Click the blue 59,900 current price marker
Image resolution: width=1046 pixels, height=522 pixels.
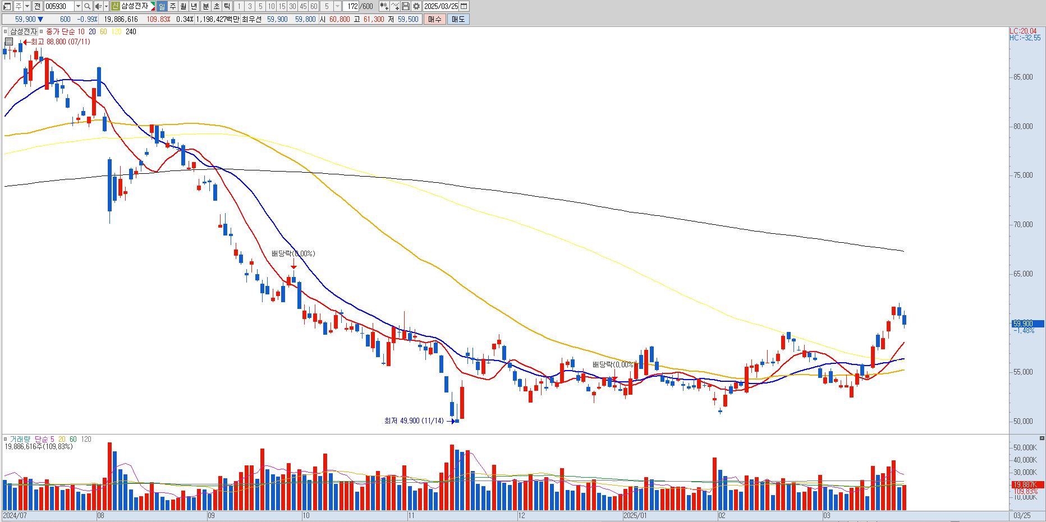point(1027,324)
